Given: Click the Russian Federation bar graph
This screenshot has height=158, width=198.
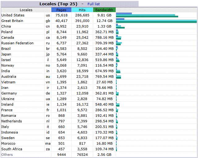Looking at the screenshot, I should pyautogui.click(x=119, y=43).
